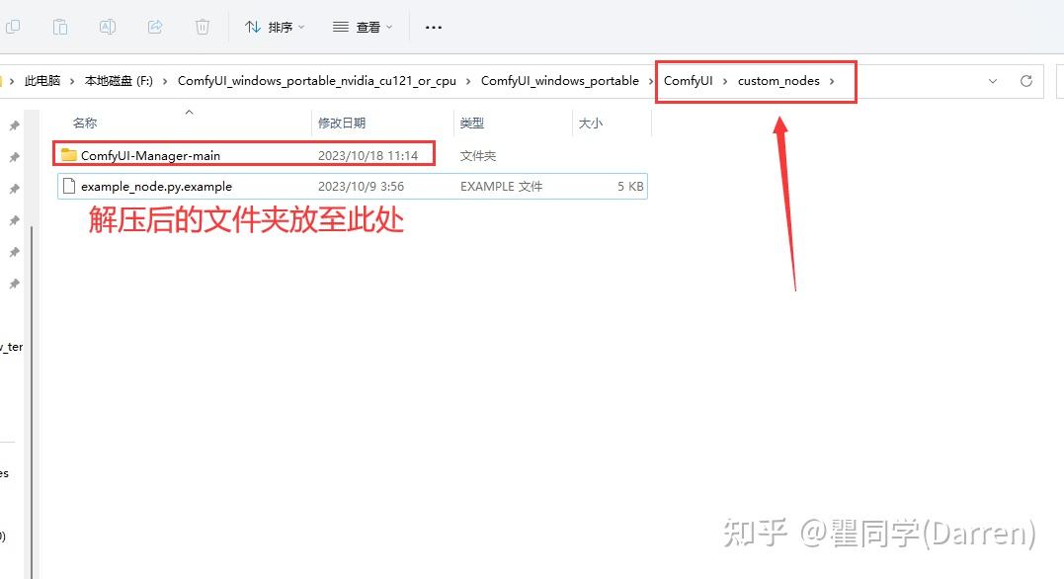Open the 查看 view dropdown
The height and width of the screenshot is (579, 1064).
tap(363, 27)
